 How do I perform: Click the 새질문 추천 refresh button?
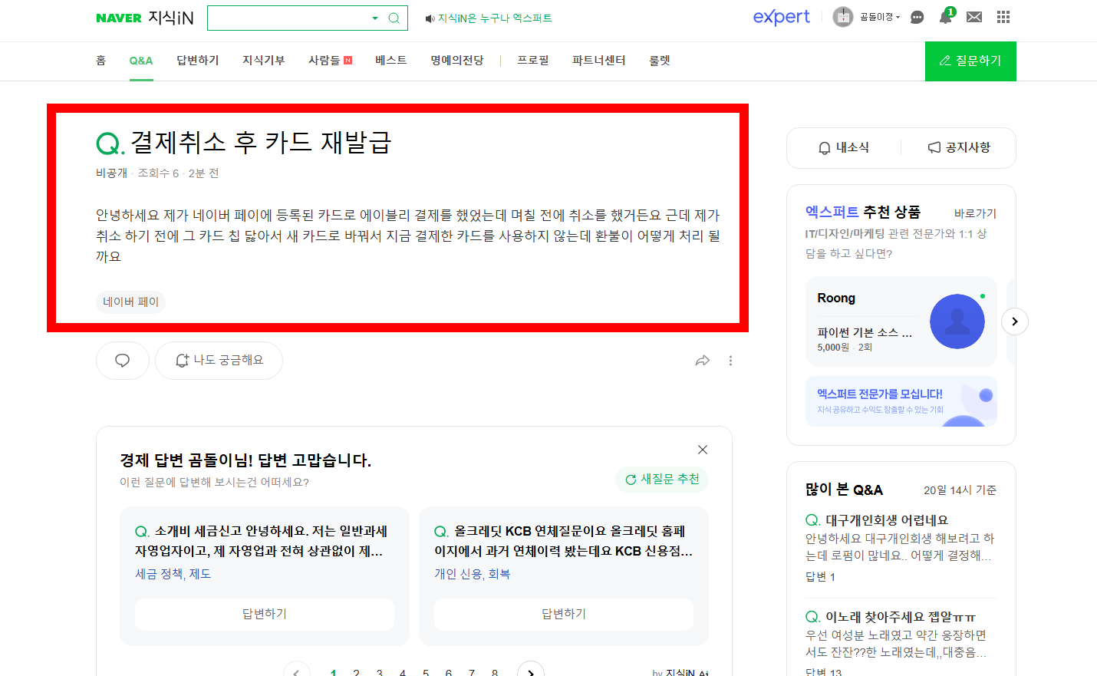[x=662, y=480]
